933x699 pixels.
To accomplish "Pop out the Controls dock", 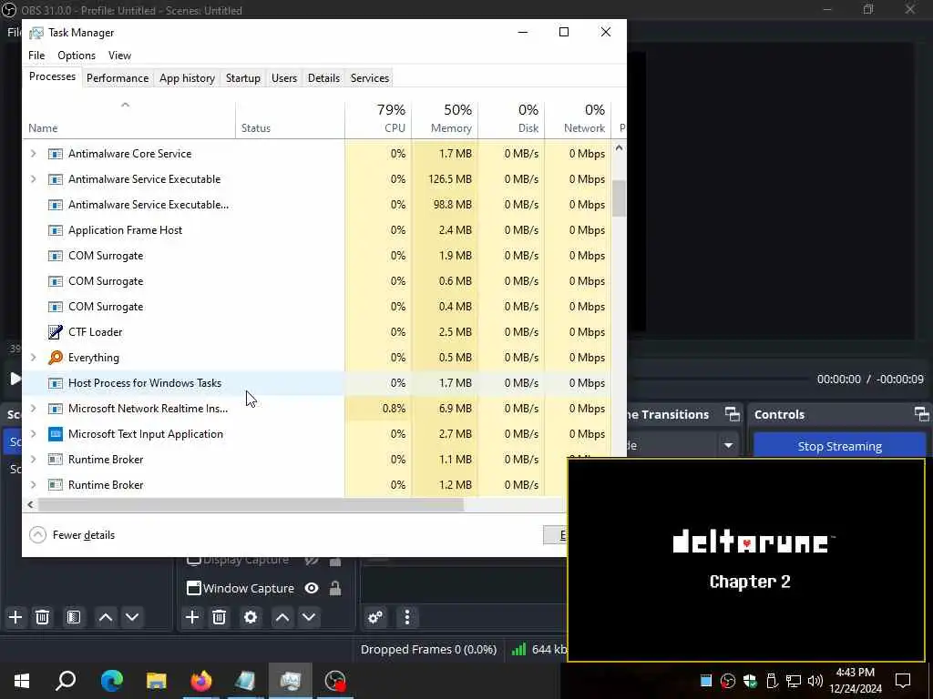I will point(922,414).
